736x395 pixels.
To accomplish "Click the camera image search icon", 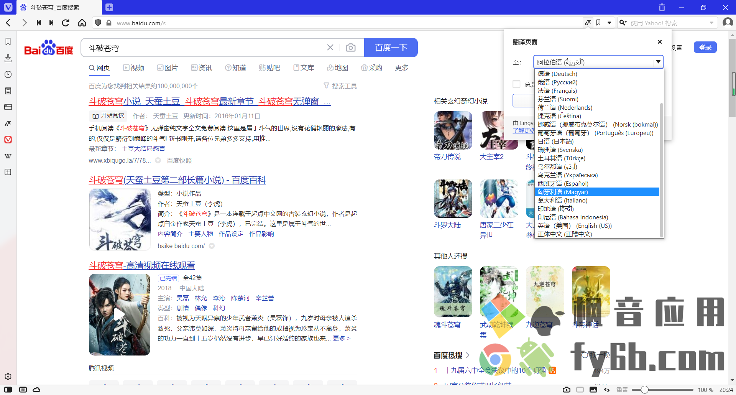I will coord(350,48).
